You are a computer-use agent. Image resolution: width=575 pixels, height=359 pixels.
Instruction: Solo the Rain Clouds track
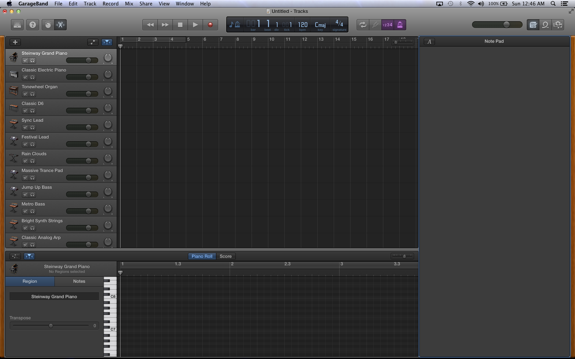(33, 161)
